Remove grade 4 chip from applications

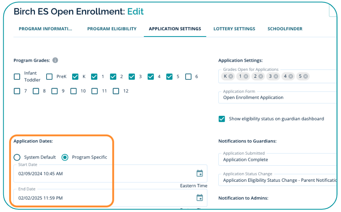(x=291, y=77)
